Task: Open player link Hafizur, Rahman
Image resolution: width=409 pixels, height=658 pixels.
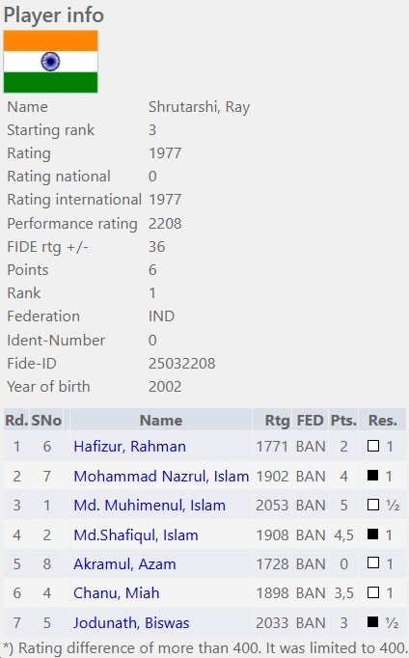Action: [129, 446]
